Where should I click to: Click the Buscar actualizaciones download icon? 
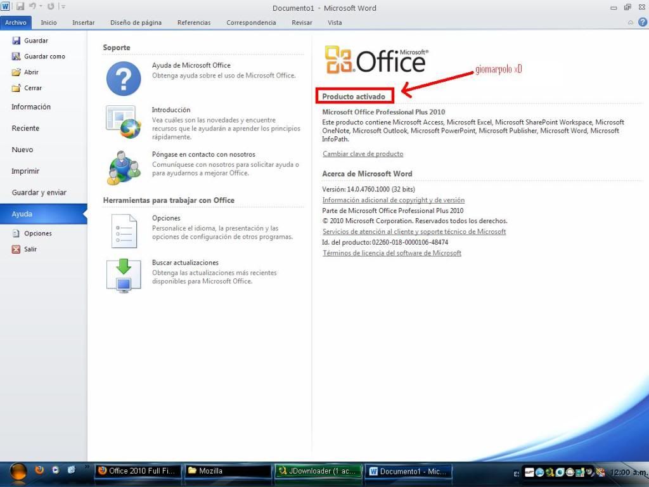[124, 275]
